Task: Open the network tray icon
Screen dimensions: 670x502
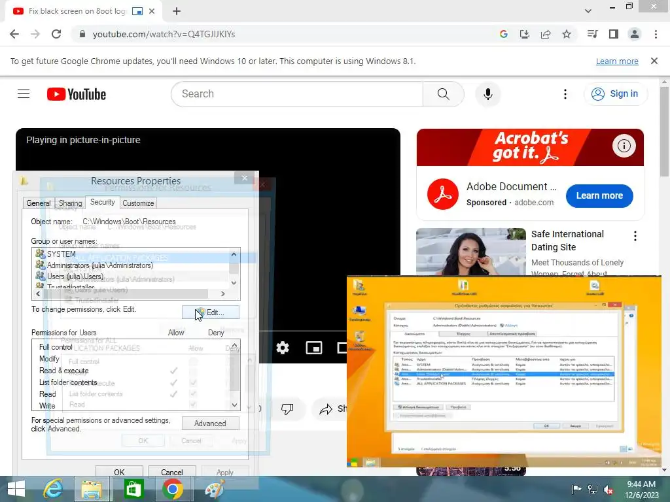Action: (592, 489)
